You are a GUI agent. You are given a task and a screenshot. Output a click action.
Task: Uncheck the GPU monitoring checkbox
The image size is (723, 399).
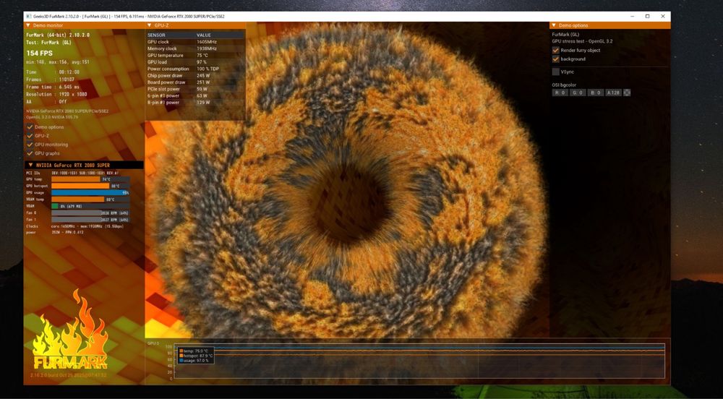point(30,145)
